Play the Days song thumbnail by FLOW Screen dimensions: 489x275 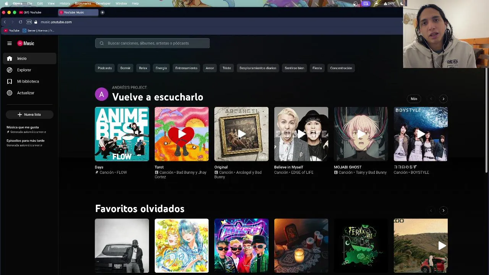click(x=122, y=134)
